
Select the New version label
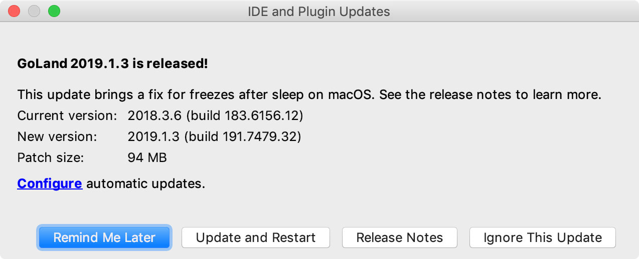[x=57, y=136]
